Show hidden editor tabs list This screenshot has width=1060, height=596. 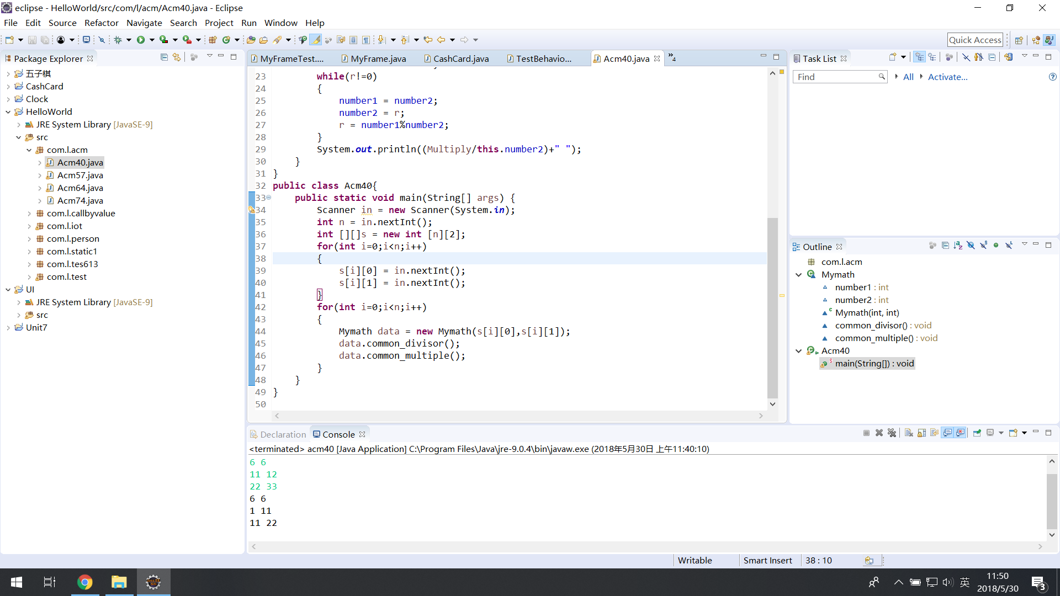pyautogui.click(x=672, y=57)
